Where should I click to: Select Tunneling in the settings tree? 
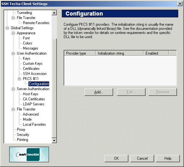24,13
